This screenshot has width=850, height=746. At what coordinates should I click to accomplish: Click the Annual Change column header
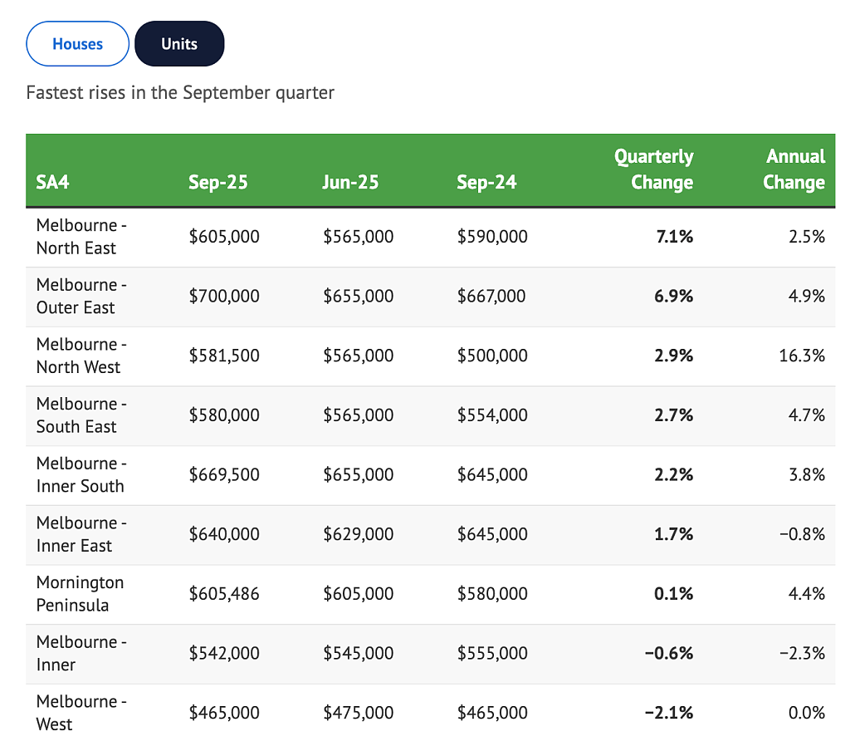coord(794,169)
